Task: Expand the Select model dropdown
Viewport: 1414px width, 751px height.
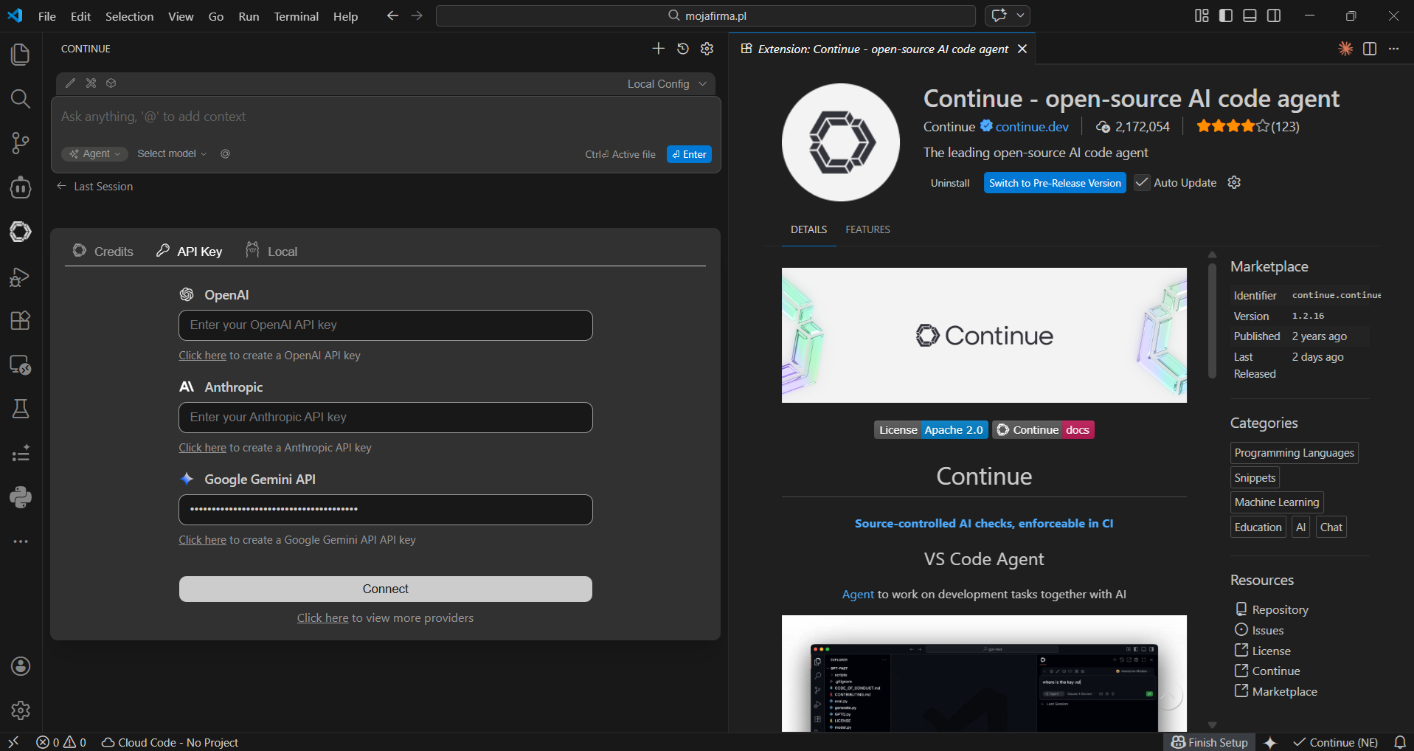Action: (x=170, y=153)
